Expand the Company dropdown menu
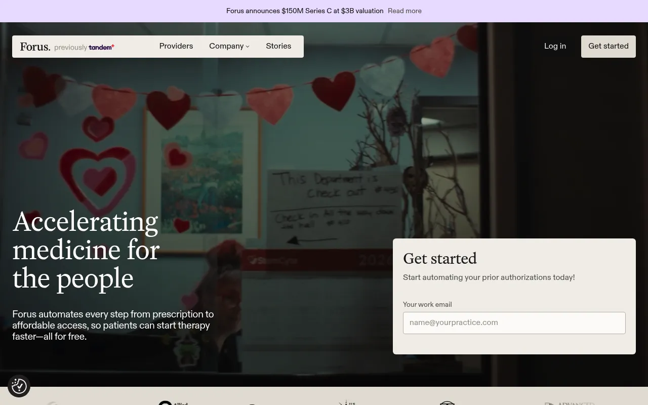The height and width of the screenshot is (405, 648). point(229,46)
